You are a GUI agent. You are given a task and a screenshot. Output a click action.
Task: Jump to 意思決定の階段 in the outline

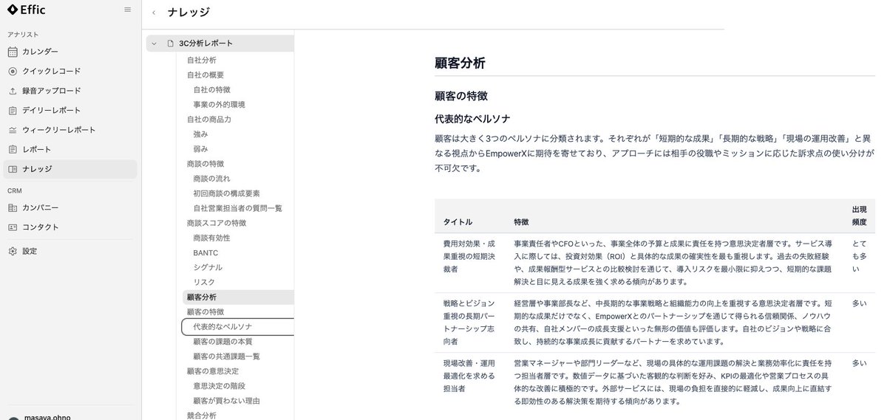point(219,386)
